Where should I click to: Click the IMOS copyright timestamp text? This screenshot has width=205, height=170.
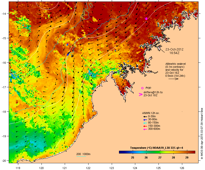pos(202,133)
